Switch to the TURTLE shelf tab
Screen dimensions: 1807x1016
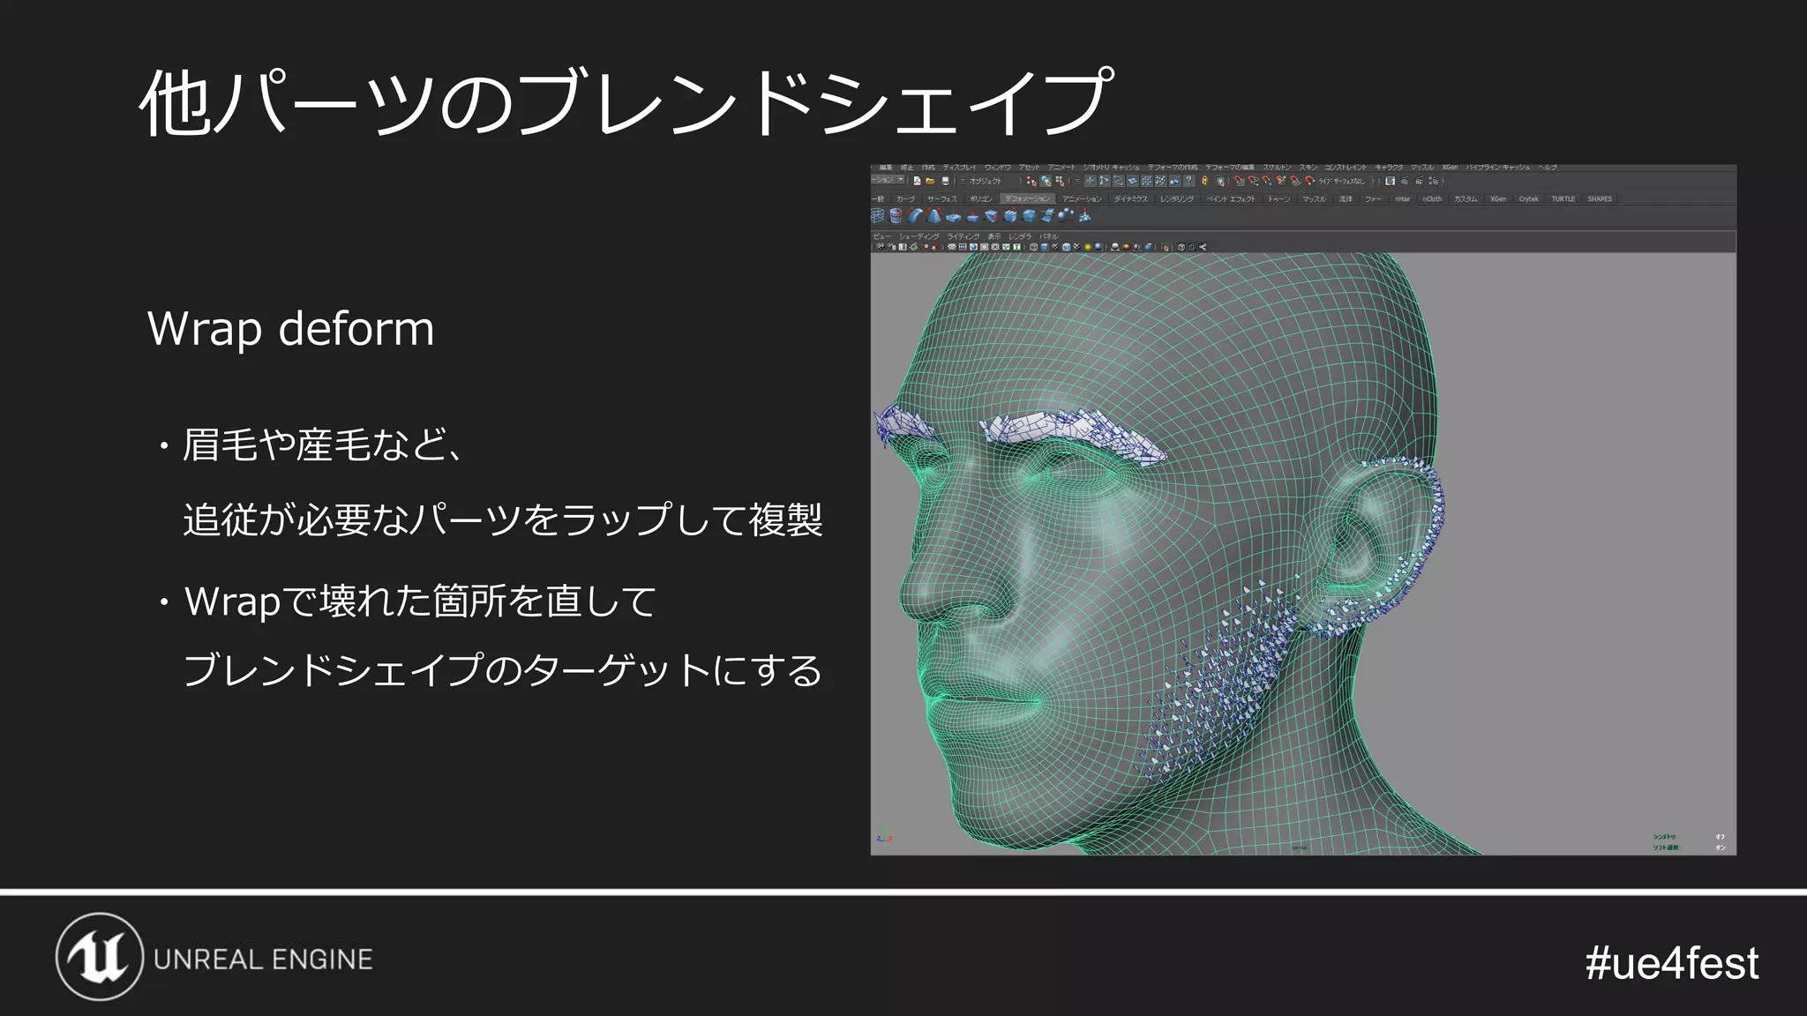point(1563,199)
